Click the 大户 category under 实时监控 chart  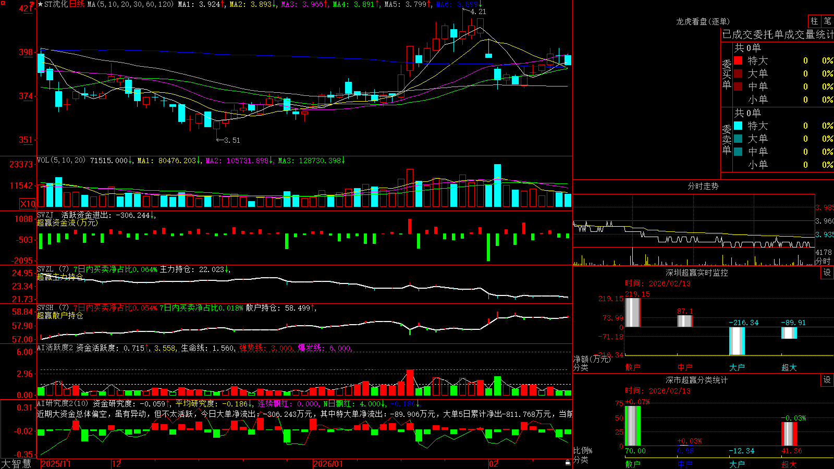pos(737,367)
